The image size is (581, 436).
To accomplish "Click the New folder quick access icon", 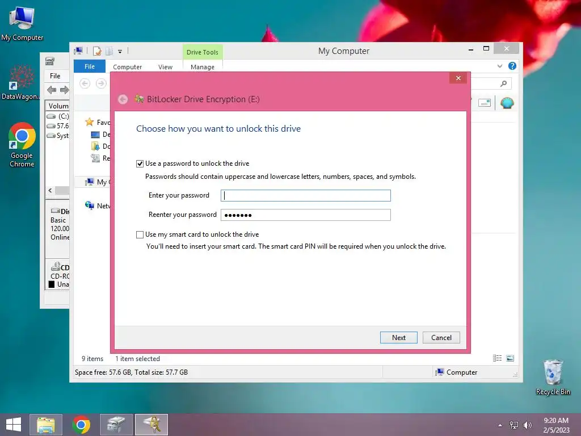I will click(x=109, y=51).
